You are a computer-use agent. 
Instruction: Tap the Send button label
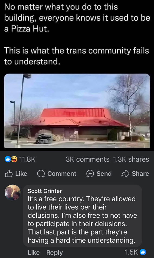(x=104, y=174)
